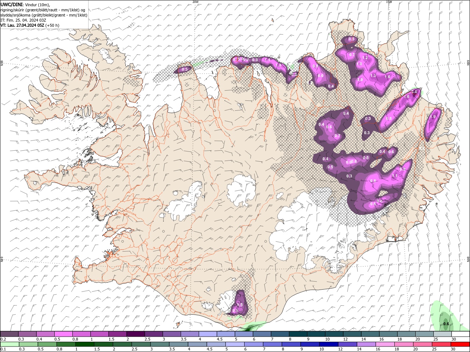
Task: Select the dark greyish-purple 0.2 swatch in the snow scale
Action: pos(9,334)
